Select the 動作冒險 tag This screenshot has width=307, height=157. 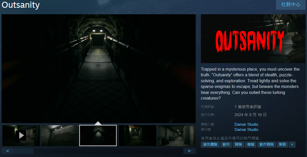coord(267,145)
